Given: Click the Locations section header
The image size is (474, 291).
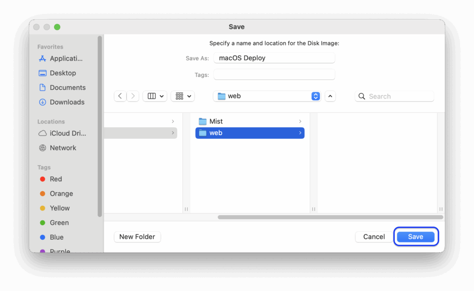Looking at the screenshot, I should pos(51,122).
